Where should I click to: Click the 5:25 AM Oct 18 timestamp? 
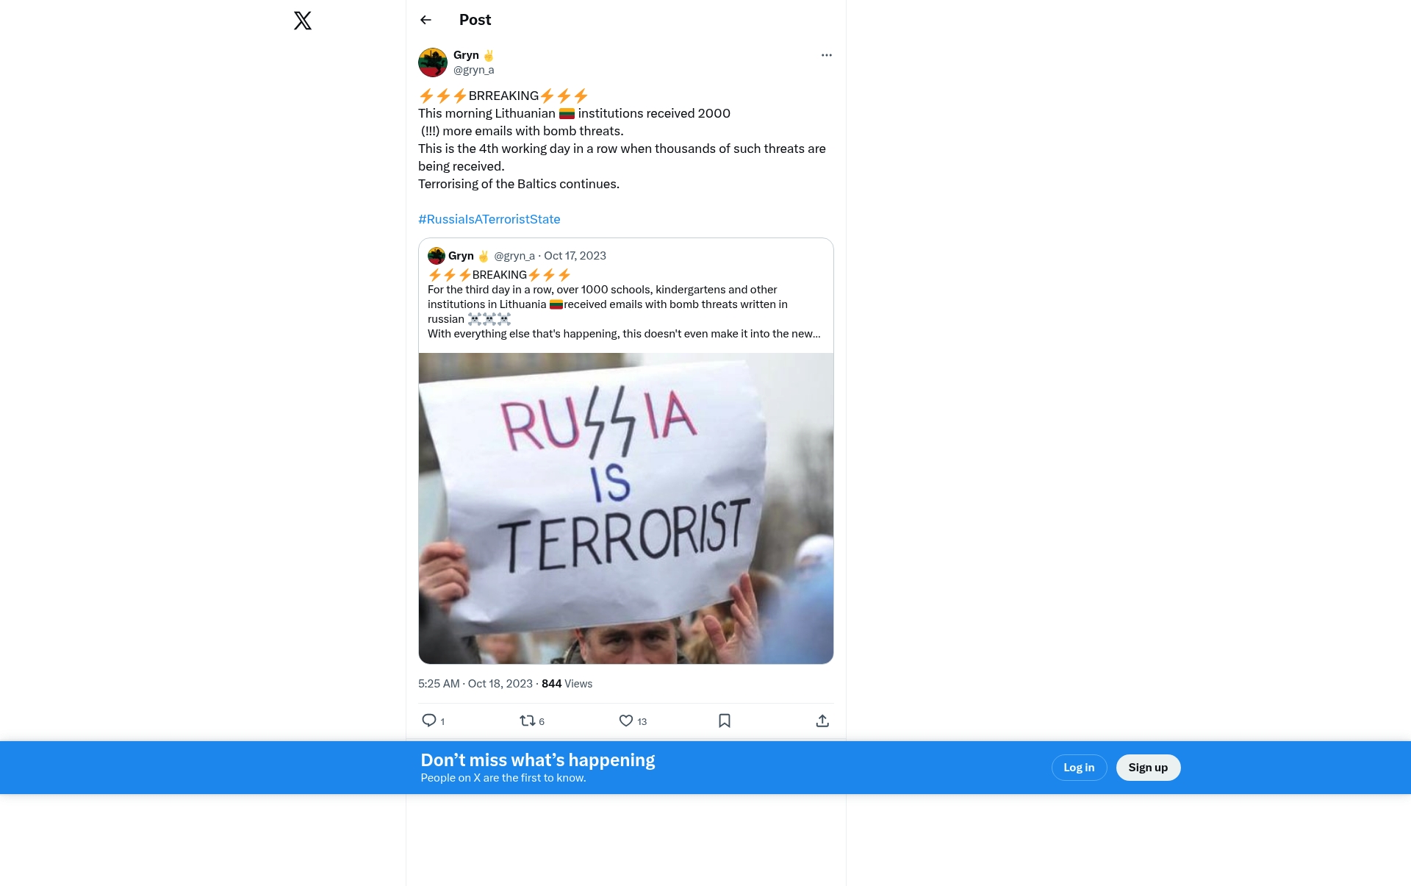pos(475,684)
